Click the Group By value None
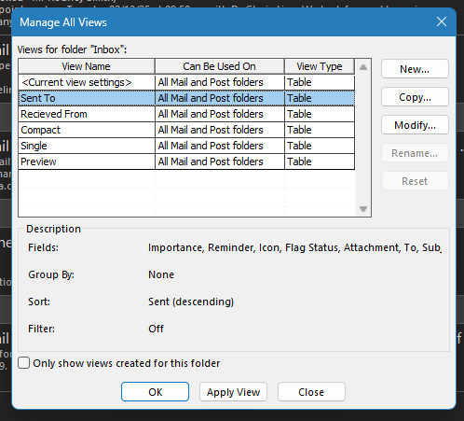The width and height of the screenshot is (464, 421). pos(161,274)
